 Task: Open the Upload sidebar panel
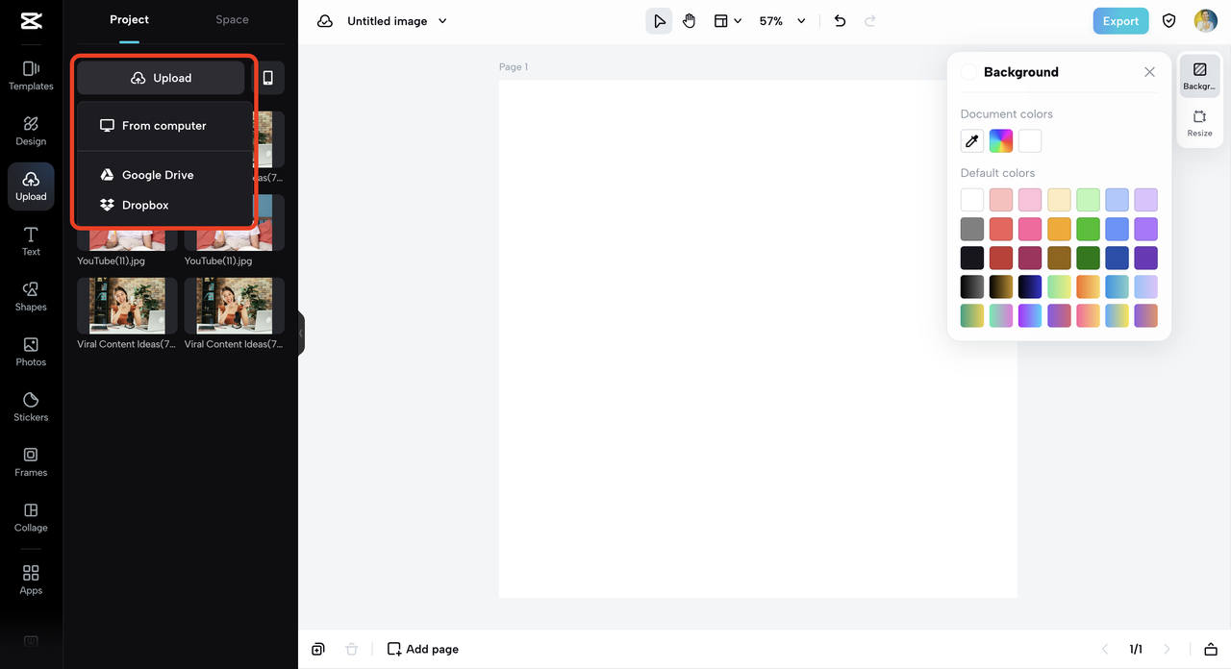click(x=31, y=186)
